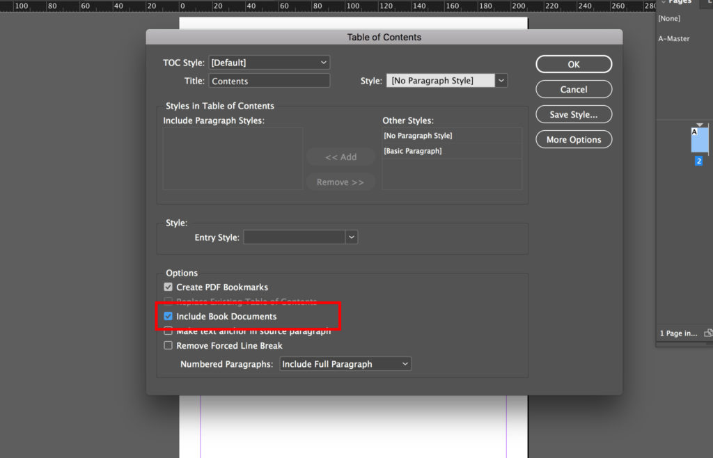
Task: Check Make text anchor in source paragraph
Action: (168, 331)
